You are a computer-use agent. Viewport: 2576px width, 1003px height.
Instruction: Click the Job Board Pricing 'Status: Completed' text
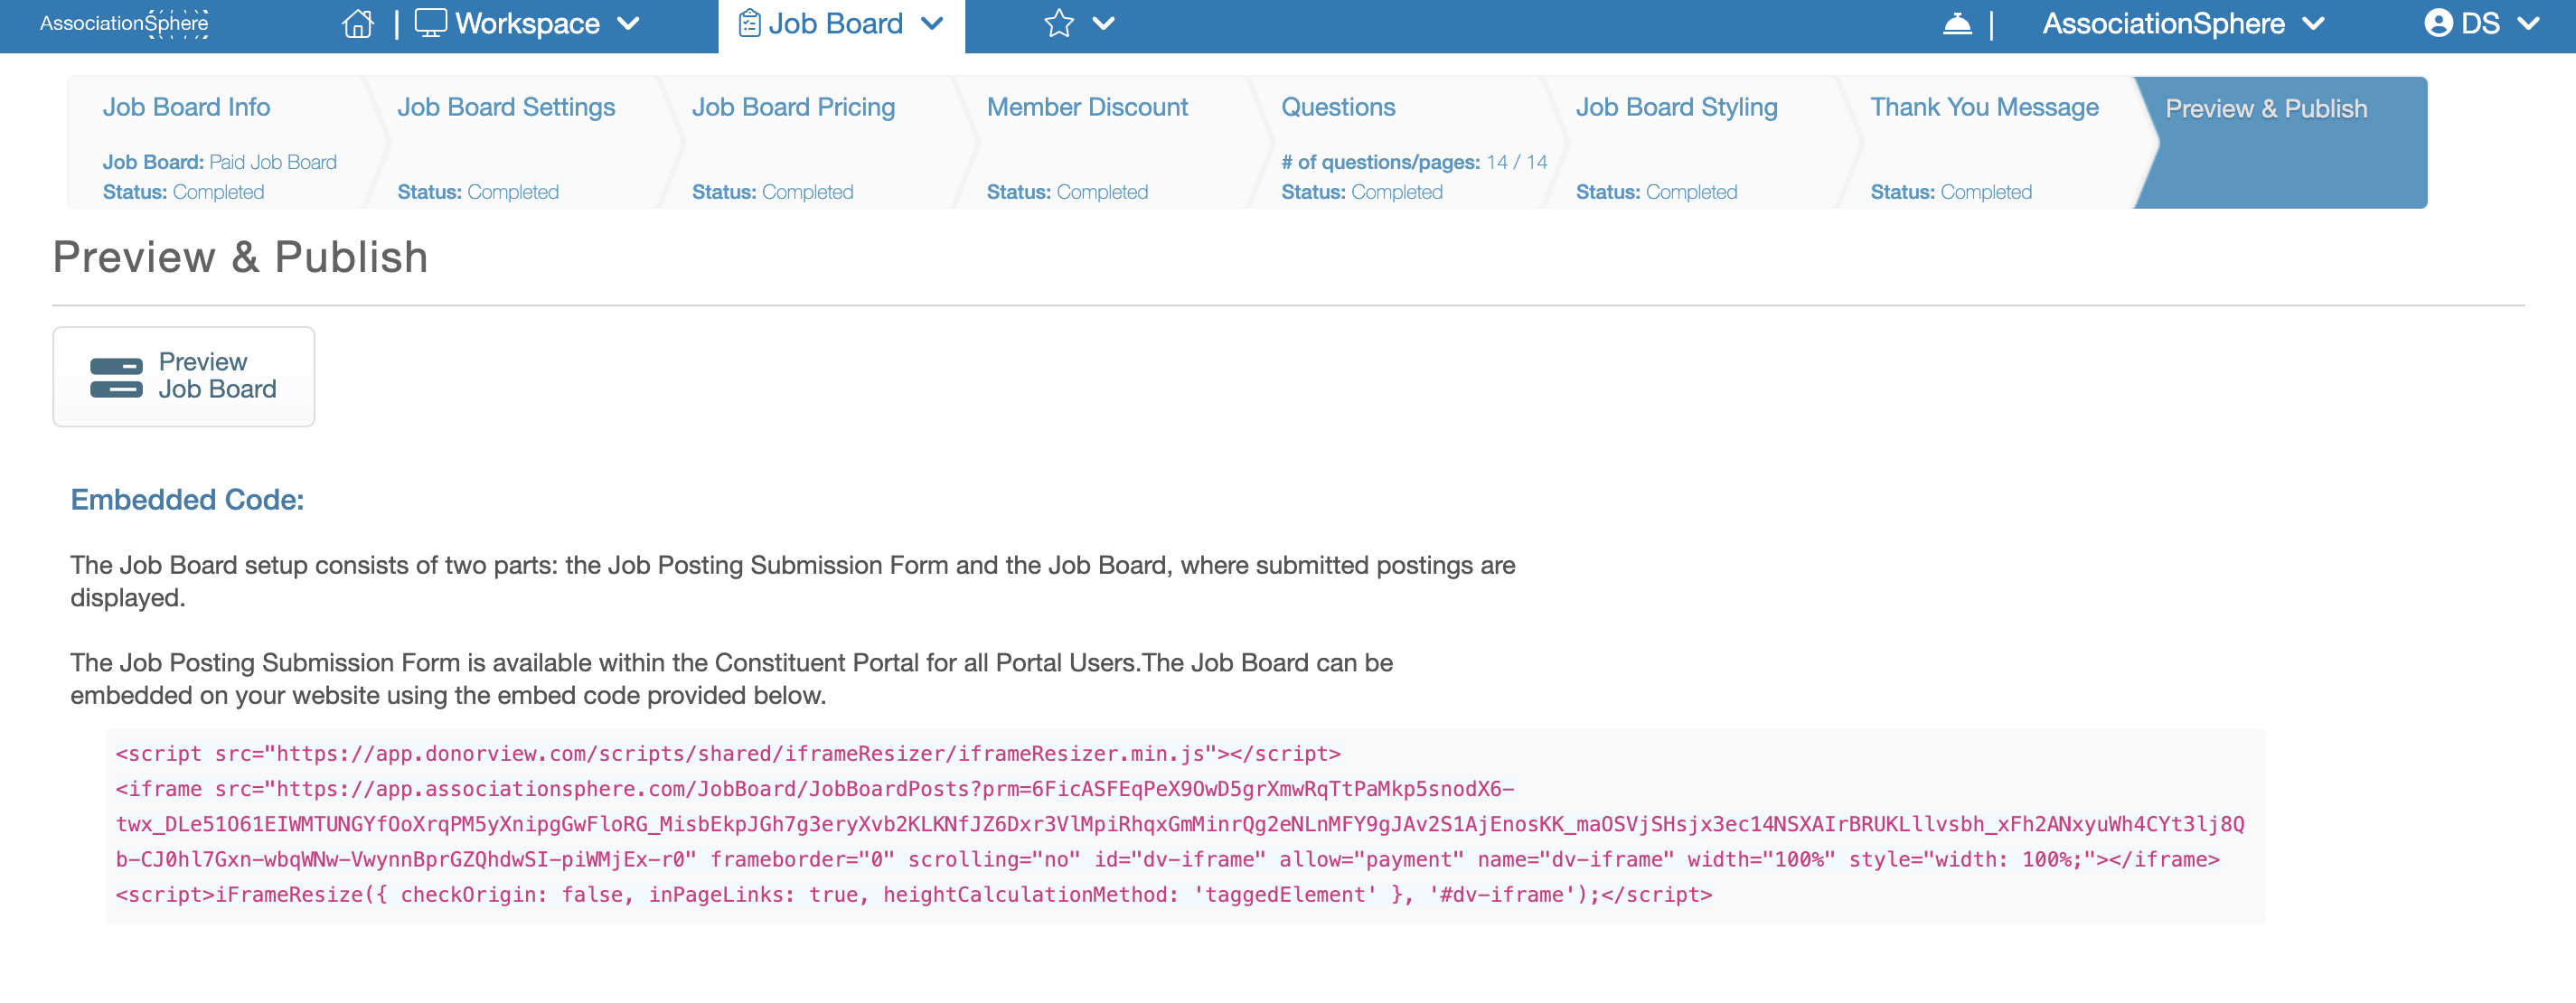click(772, 192)
